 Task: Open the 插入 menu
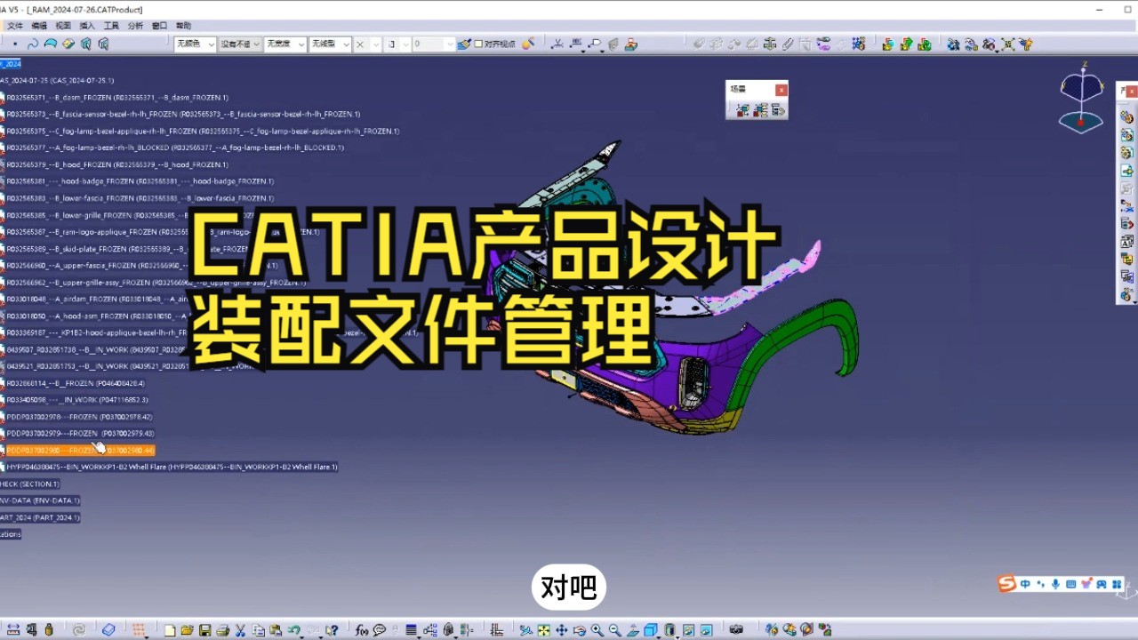pos(87,26)
